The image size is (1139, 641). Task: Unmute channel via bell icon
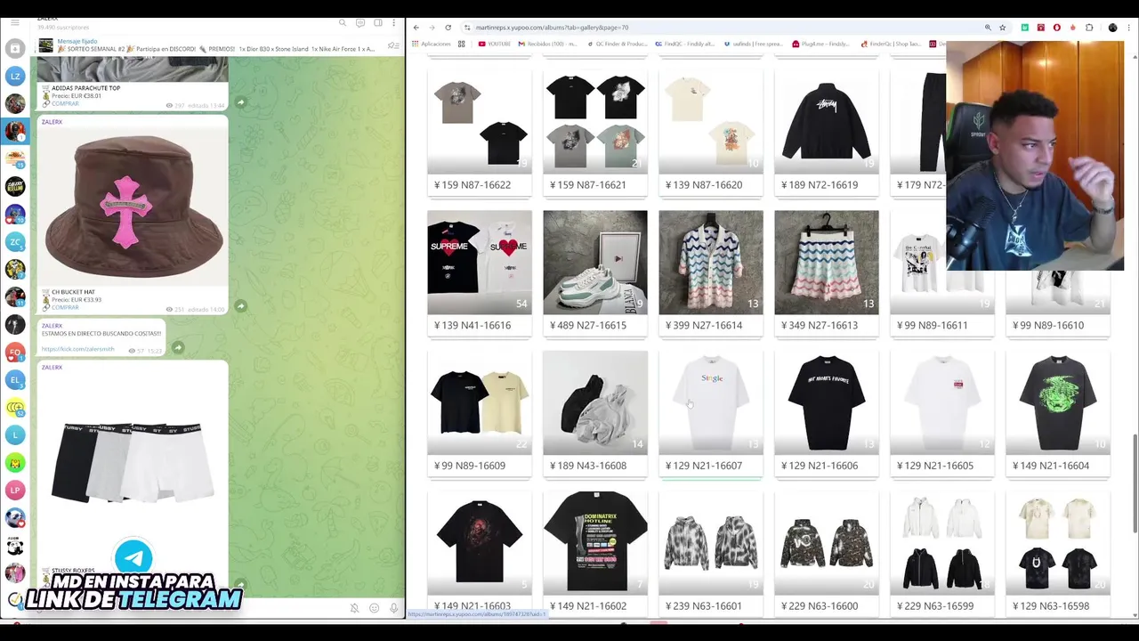(x=354, y=608)
